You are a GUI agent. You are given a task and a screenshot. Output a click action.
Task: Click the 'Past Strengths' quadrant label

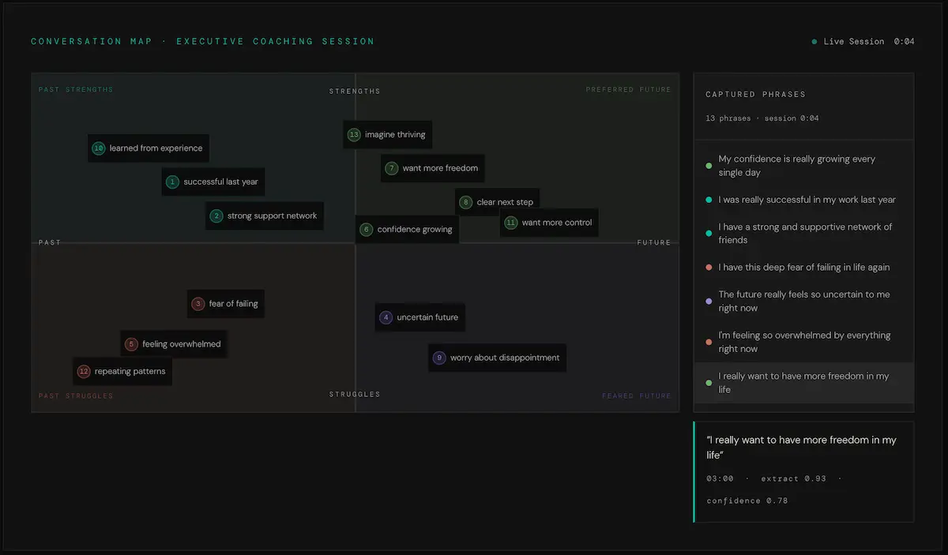pyautogui.click(x=76, y=90)
